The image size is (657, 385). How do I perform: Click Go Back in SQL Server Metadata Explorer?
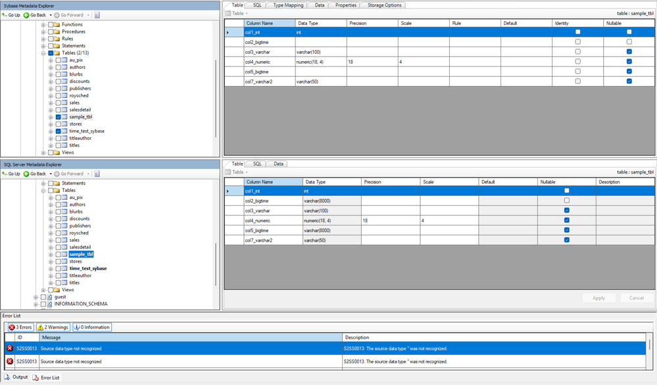click(35, 173)
